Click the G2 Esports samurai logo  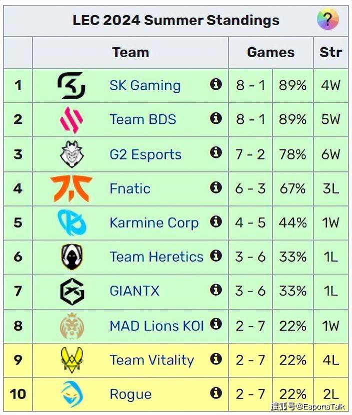coord(71,154)
